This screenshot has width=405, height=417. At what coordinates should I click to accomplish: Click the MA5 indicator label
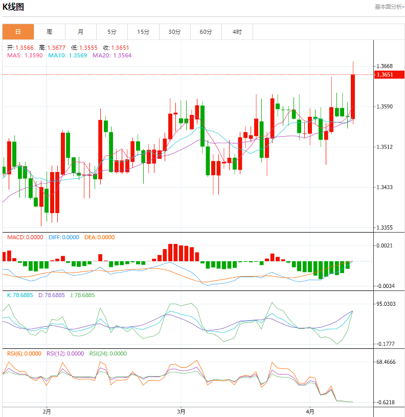[x=25, y=55]
